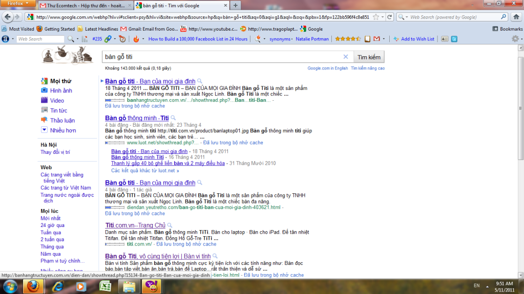This screenshot has height=294, width=524.
Task: Open the Most Visited bookmark folder
Action: pos(18,29)
